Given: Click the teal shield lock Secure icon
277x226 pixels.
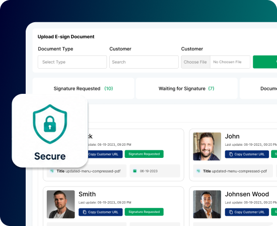Looking at the screenshot, I should point(50,124).
